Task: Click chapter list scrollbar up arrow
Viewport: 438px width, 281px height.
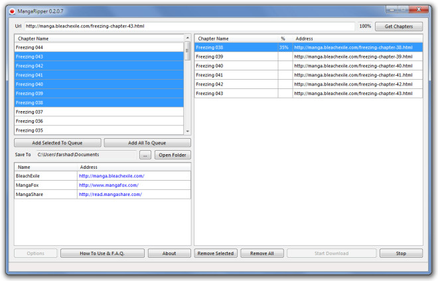Action: (x=187, y=38)
